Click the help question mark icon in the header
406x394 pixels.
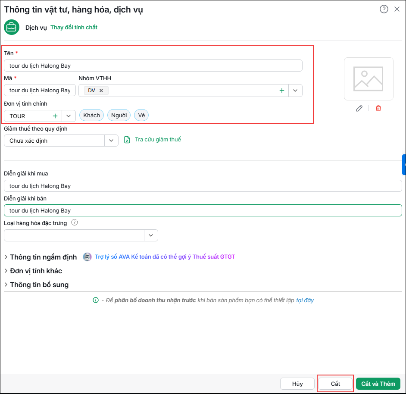[384, 9]
